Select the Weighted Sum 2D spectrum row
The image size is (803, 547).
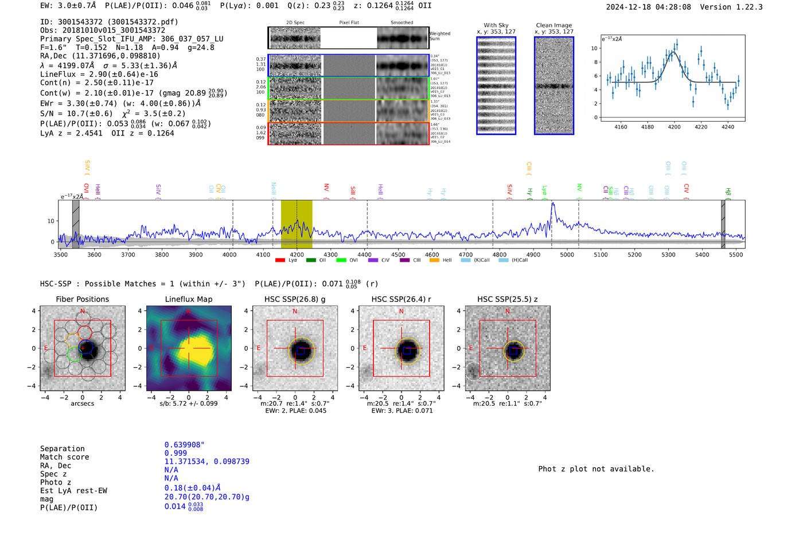[x=348, y=38]
